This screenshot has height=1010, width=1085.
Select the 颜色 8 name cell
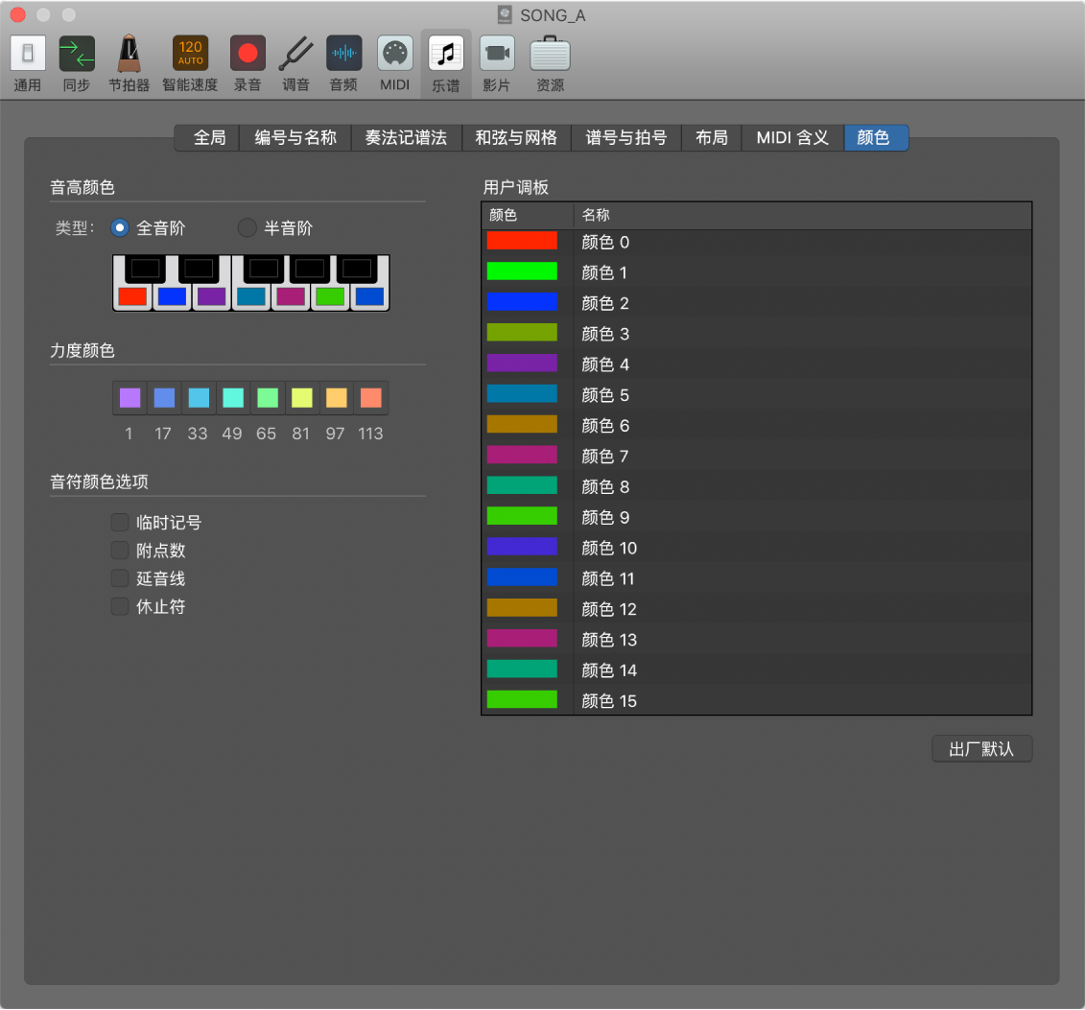pos(803,485)
